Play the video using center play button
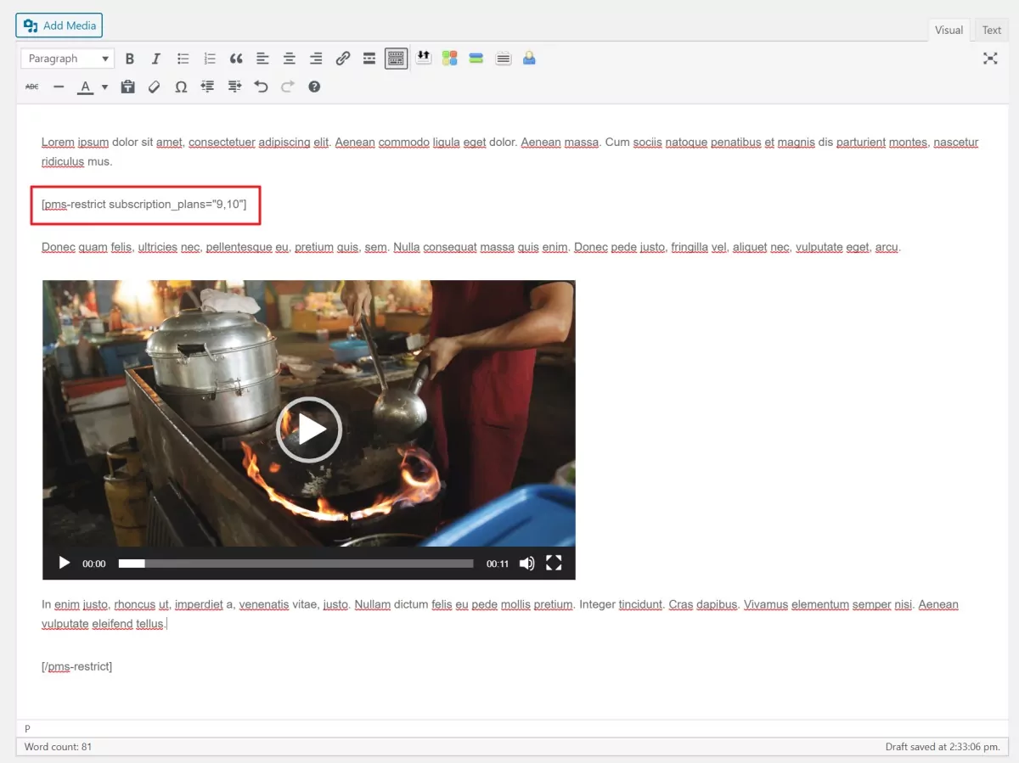The image size is (1019, 763). click(x=309, y=429)
